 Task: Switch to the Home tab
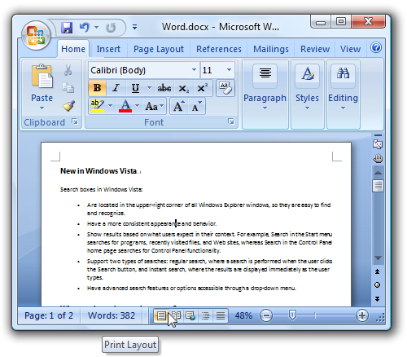coord(73,49)
